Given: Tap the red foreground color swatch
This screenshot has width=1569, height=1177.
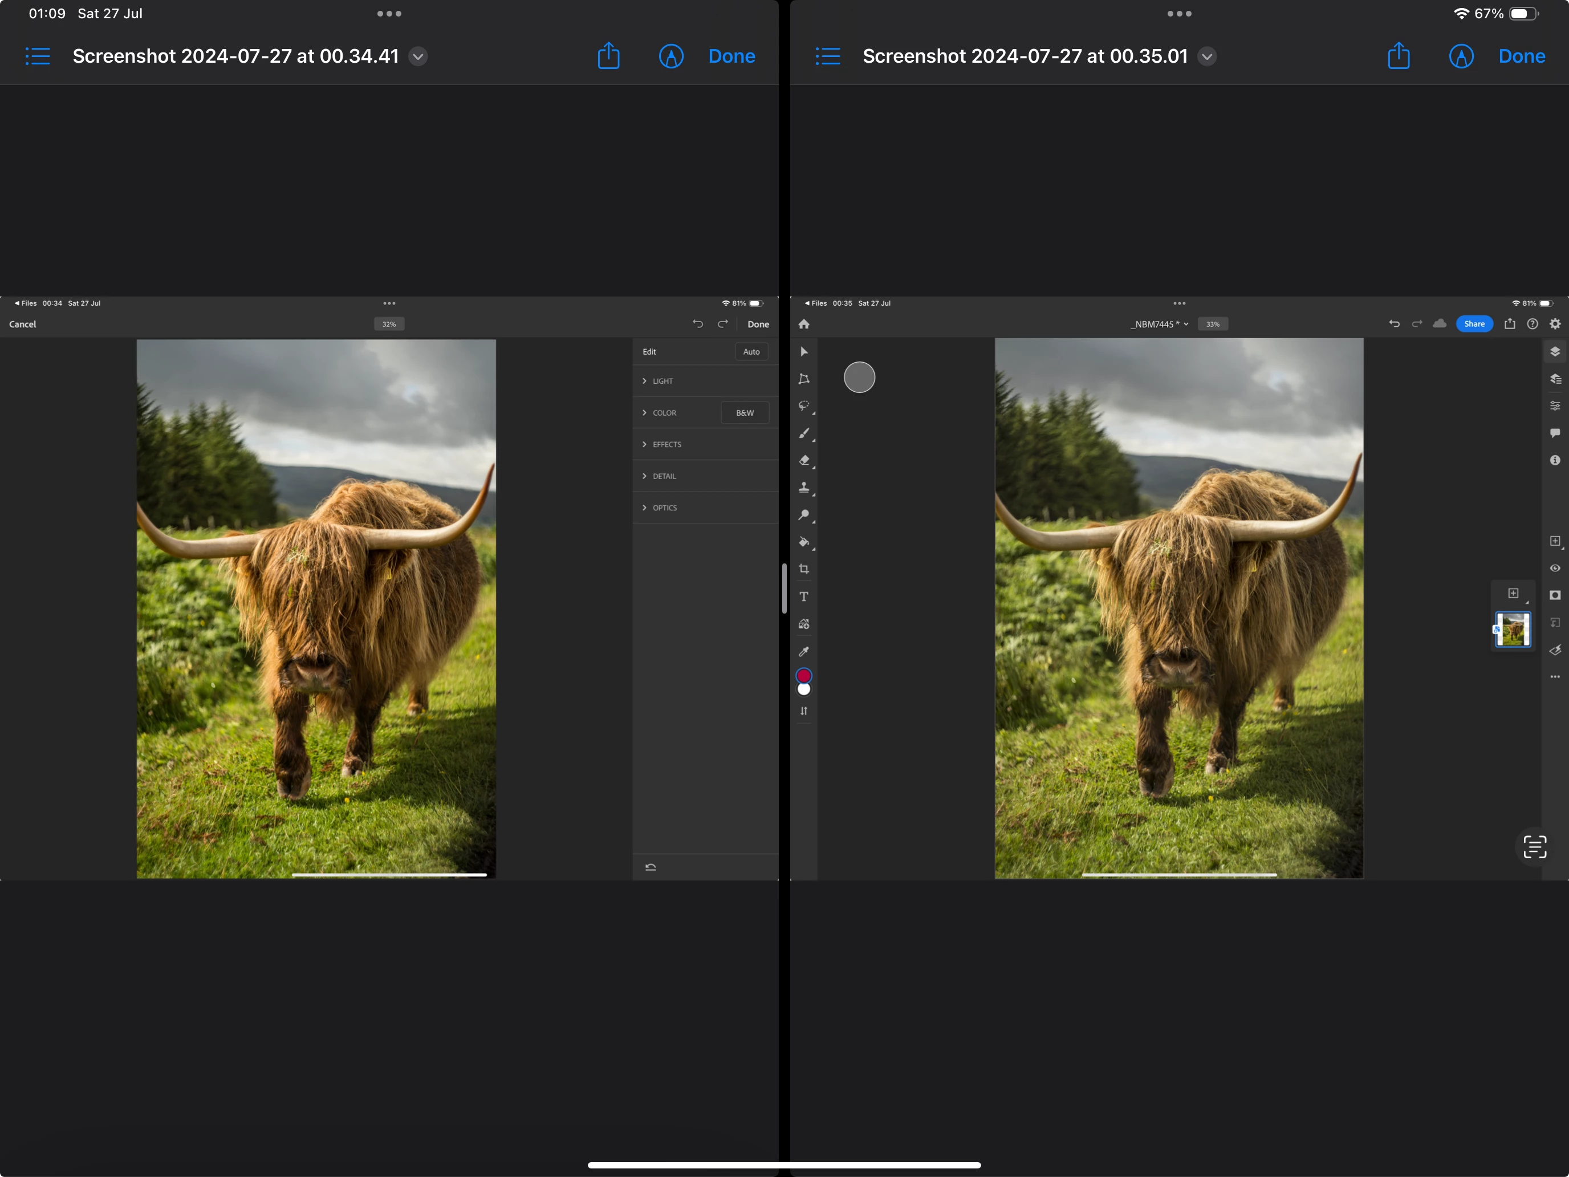Looking at the screenshot, I should point(803,675).
